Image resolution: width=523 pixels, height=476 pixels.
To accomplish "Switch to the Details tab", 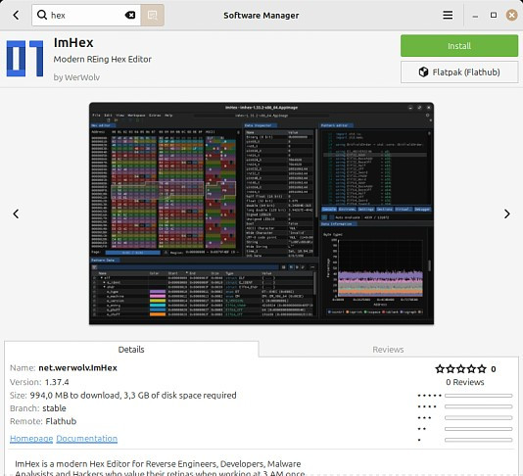I will tap(131, 350).
